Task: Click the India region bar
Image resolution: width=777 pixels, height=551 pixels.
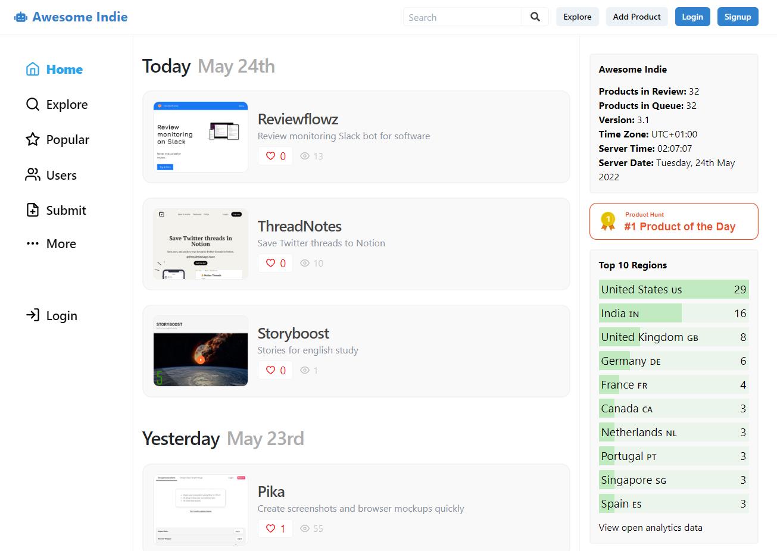Action: (674, 313)
